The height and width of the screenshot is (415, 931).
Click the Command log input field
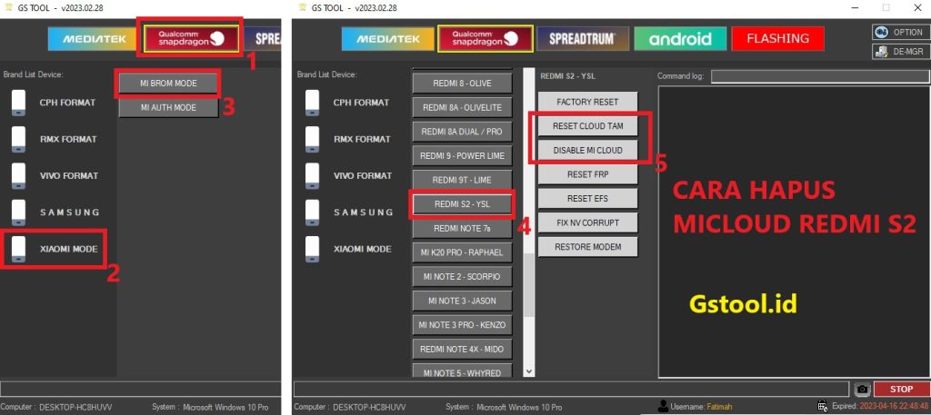pyautogui.click(x=820, y=76)
